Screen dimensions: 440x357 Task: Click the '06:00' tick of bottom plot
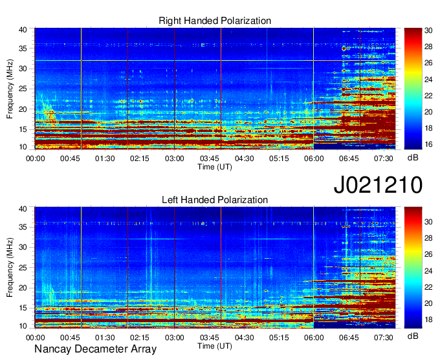pyautogui.click(x=314, y=338)
